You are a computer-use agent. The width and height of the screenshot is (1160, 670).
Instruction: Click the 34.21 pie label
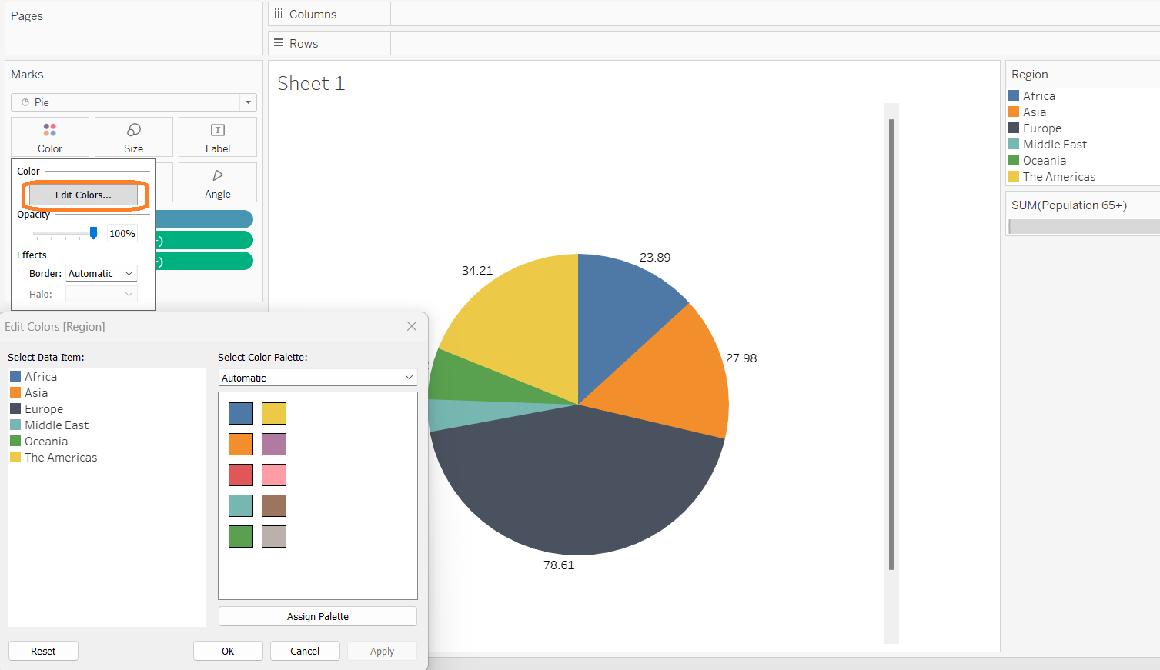(477, 270)
